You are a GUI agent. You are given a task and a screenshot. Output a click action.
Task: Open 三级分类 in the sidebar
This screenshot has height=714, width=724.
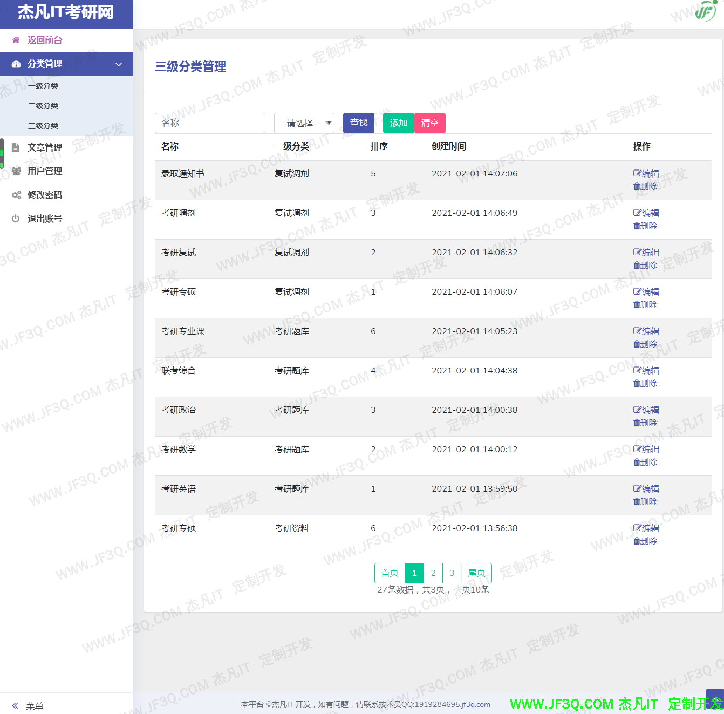(43, 126)
